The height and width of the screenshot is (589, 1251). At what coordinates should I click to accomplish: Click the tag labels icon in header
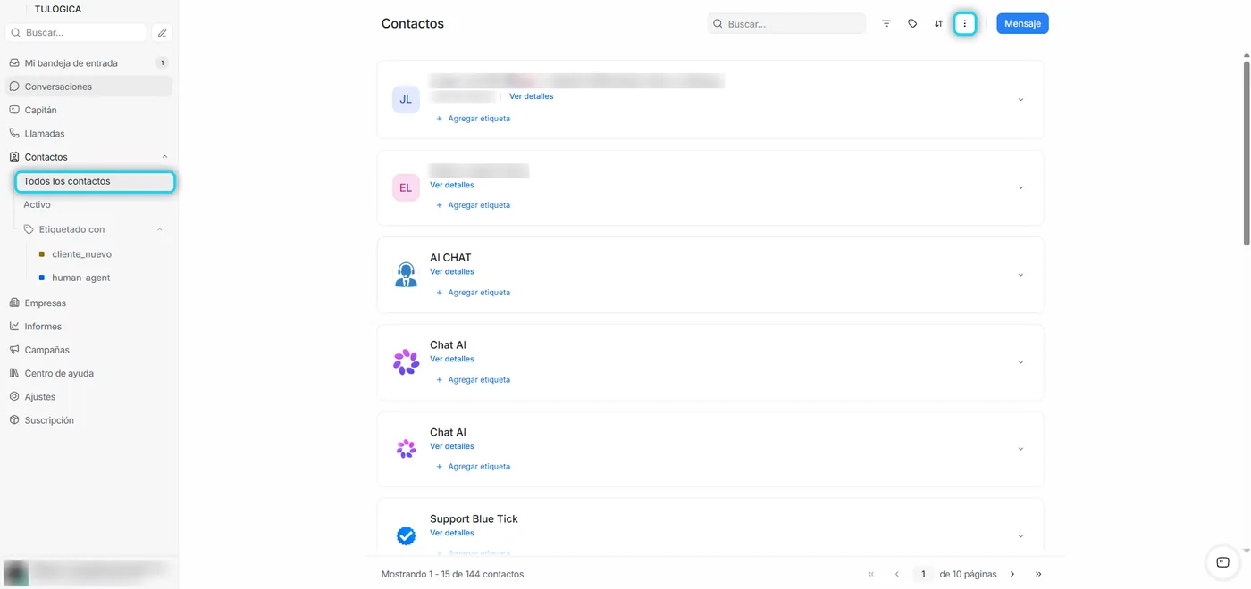click(912, 24)
